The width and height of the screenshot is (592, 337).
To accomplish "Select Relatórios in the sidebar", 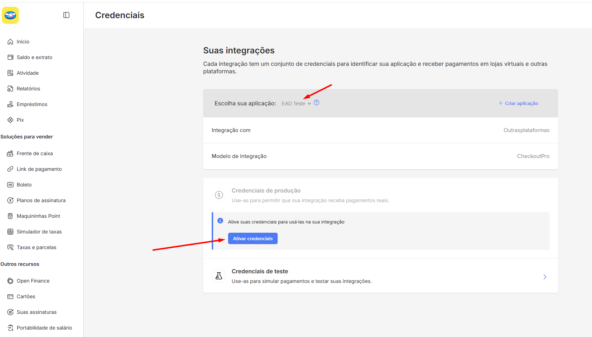I will pyautogui.click(x=29, y=89).
